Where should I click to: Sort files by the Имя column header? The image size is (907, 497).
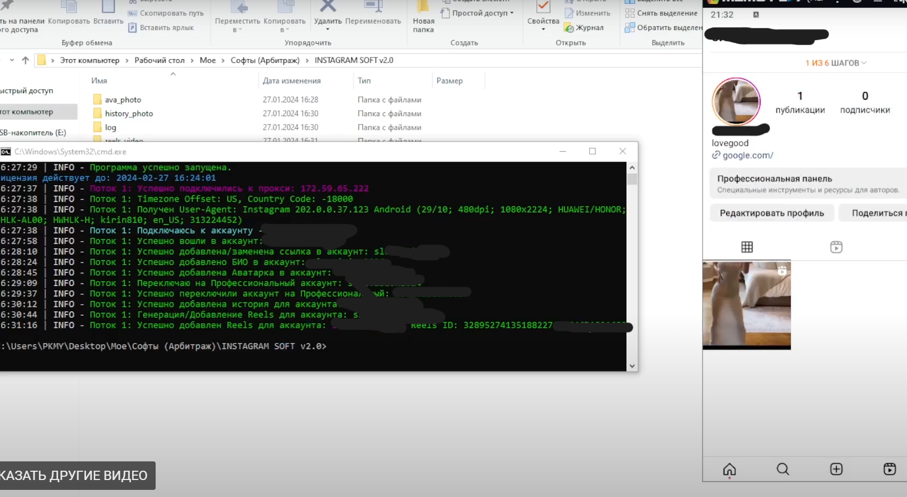click(x=99, y=81)
